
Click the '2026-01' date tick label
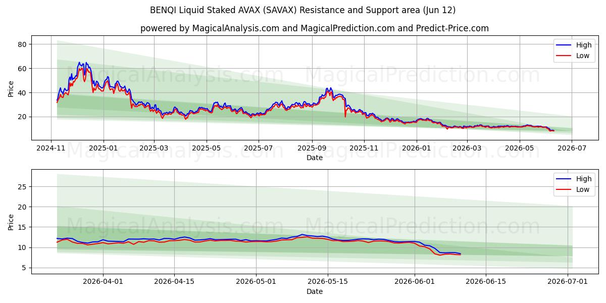click(416, 148)
